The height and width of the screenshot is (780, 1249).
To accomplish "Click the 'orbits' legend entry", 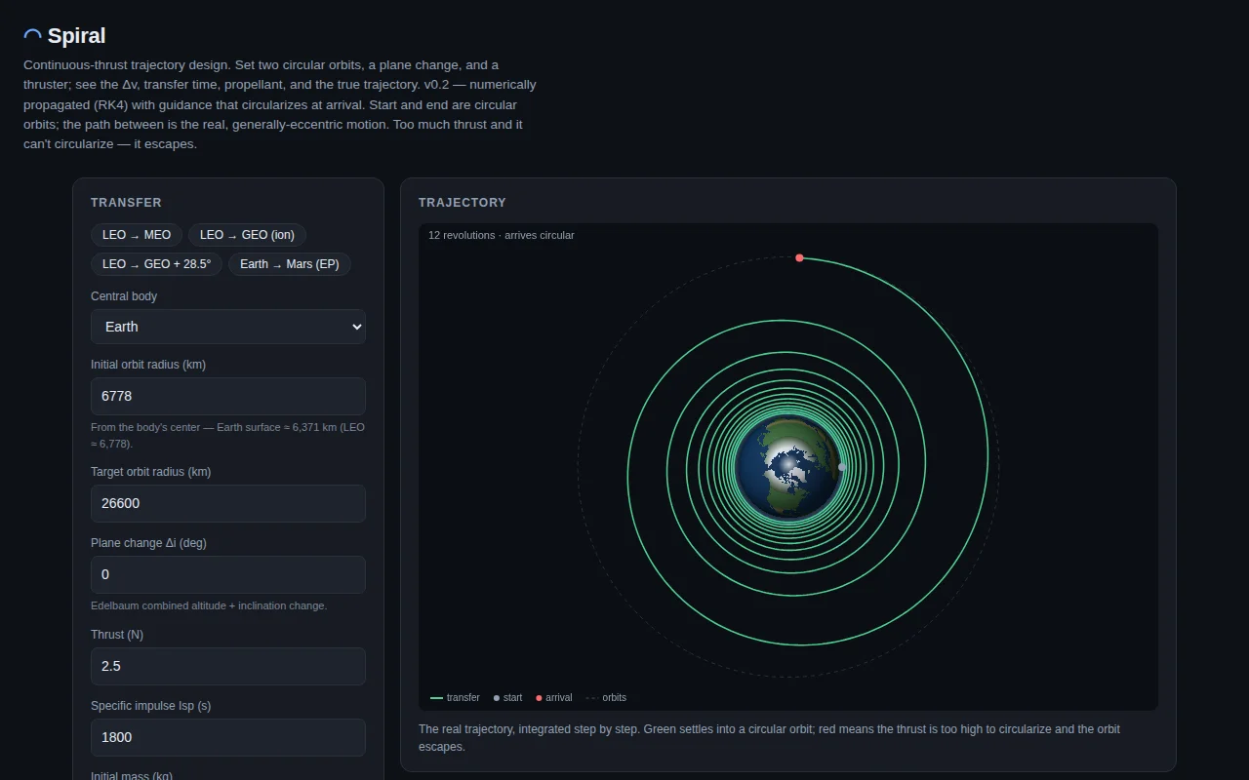I will point(606,698).
